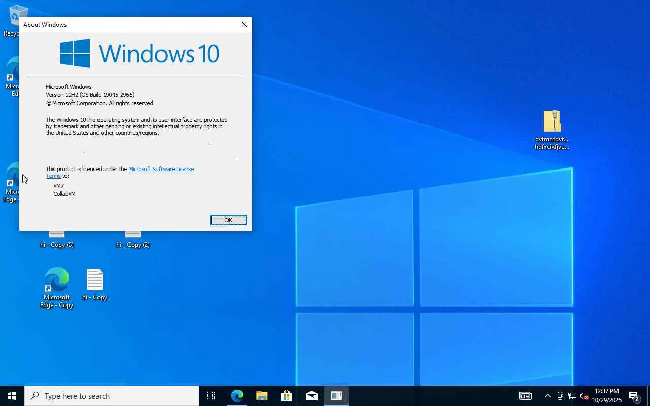Open the Start menu
650x406 pixels.
12,396
